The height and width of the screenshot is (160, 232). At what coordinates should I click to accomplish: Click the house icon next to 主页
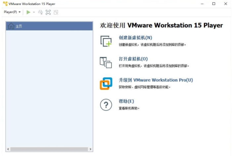(11, 26)
